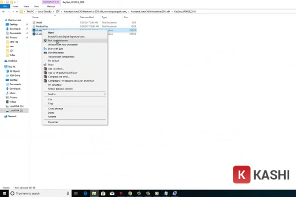
Task: Select Uninstall with Your Uninstaller!
Action: point(75,45)
